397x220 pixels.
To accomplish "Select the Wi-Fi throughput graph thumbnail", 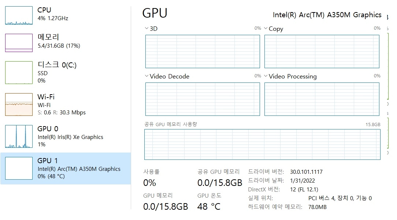I will click(19, 104).
